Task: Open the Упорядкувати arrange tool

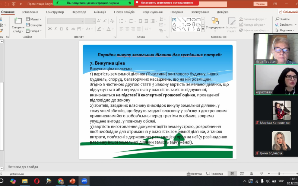Action: tap(215, 24)
